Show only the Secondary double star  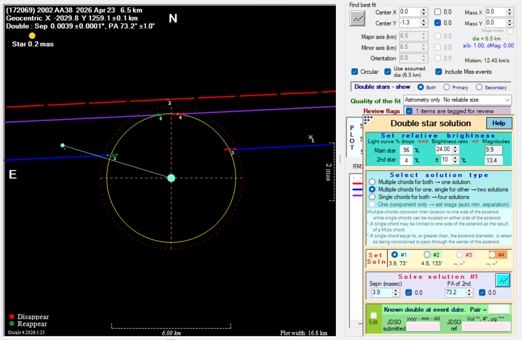(x=479, y=87)
